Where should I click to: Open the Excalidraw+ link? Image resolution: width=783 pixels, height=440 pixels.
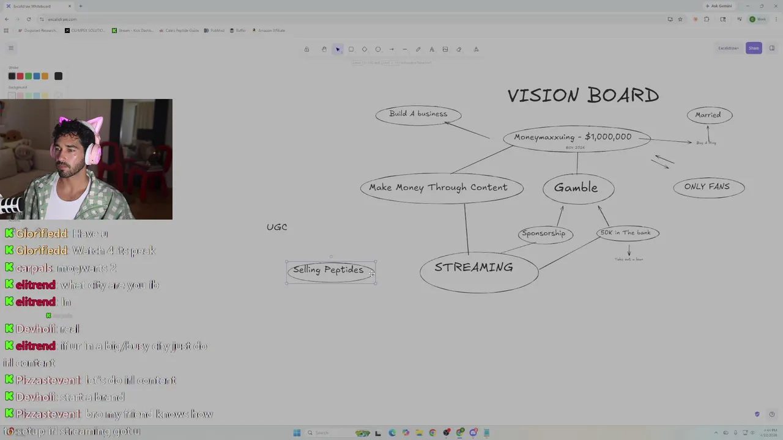728,48
